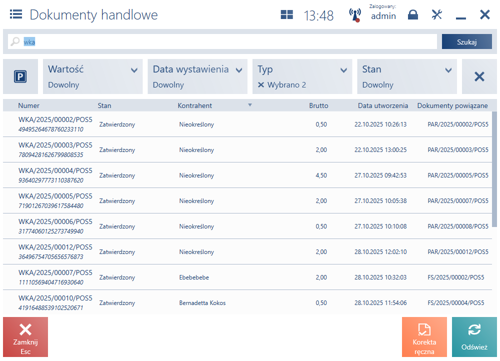The image size is (500, 361).
Task: Sort by Dokumenty powiązane column header
Action: [452, 105]
